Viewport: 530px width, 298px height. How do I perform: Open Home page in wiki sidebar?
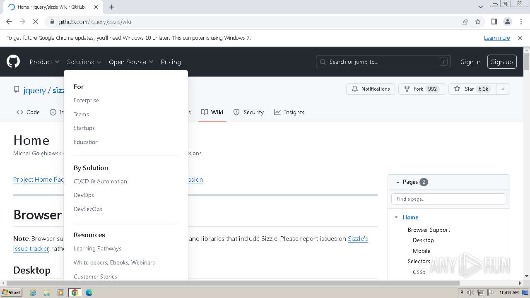410,217
